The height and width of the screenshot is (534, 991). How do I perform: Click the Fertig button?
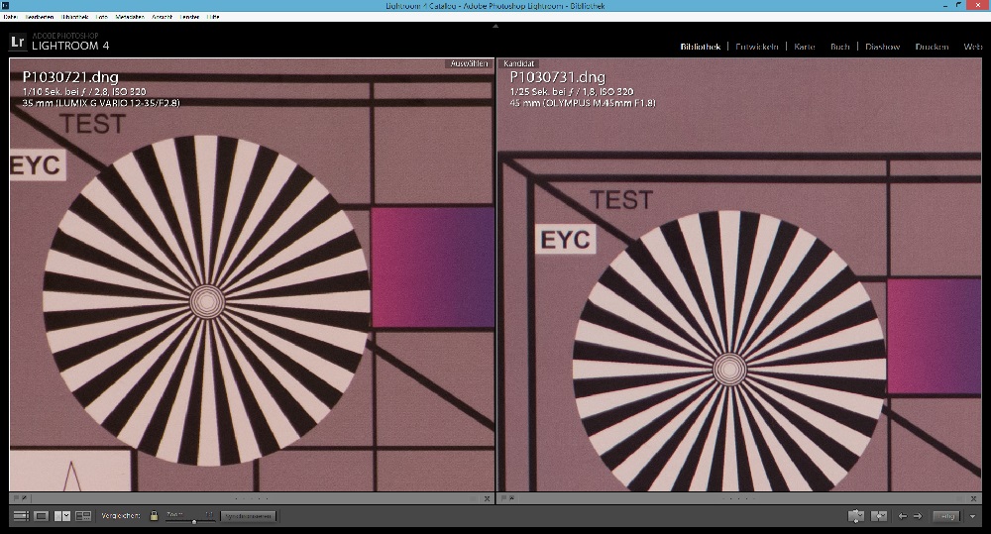tap(946, 516)
